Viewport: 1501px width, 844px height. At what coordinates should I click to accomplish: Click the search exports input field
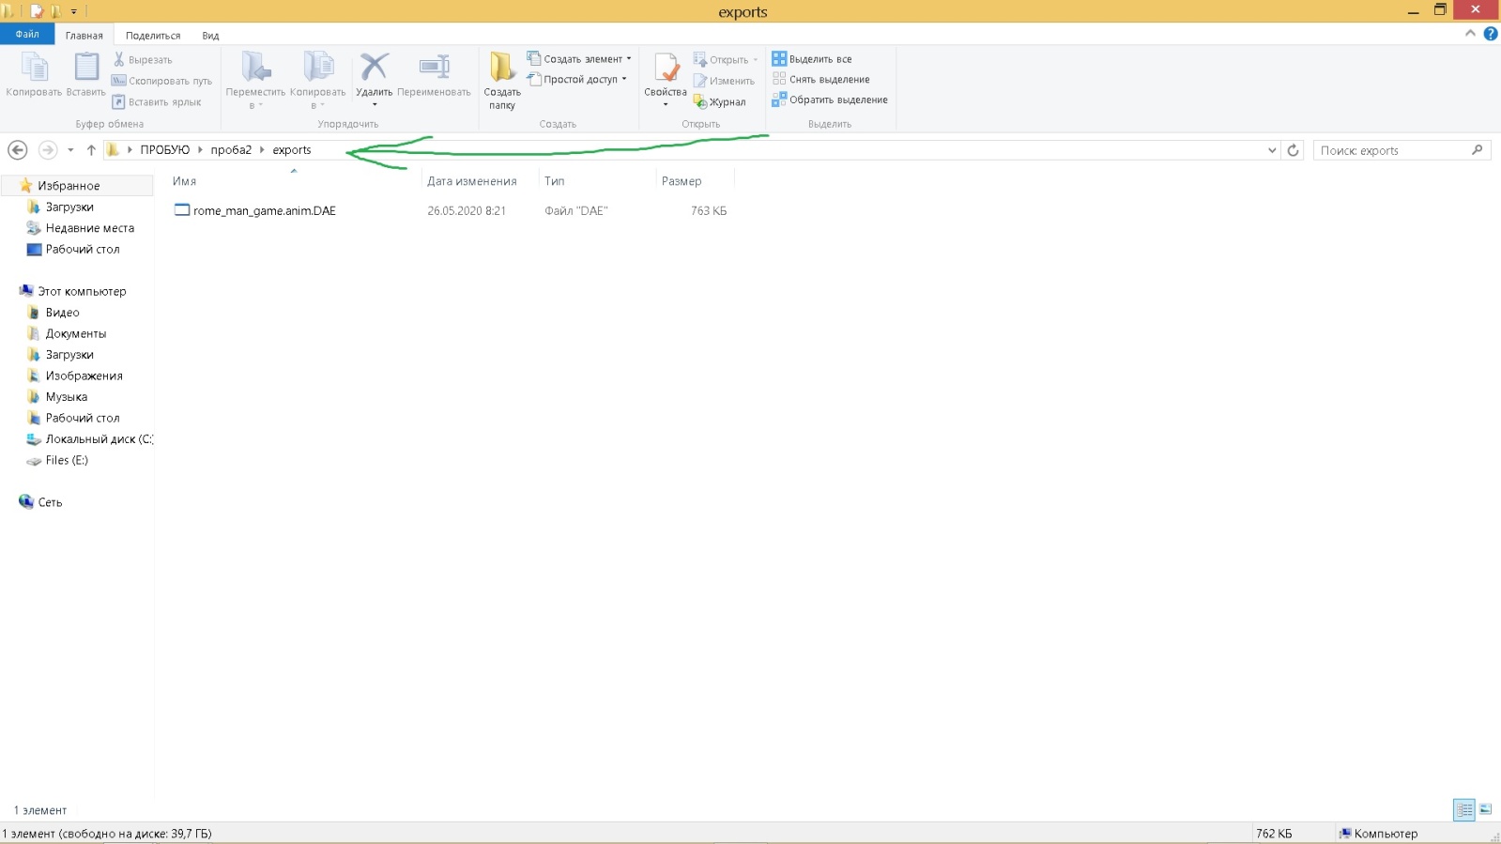[1392, 150]
